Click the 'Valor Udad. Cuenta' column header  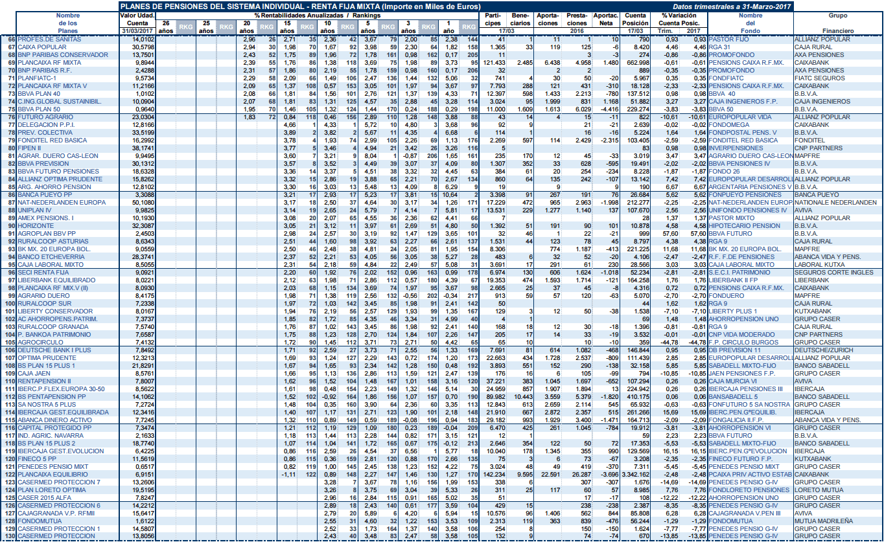(137, 19)
